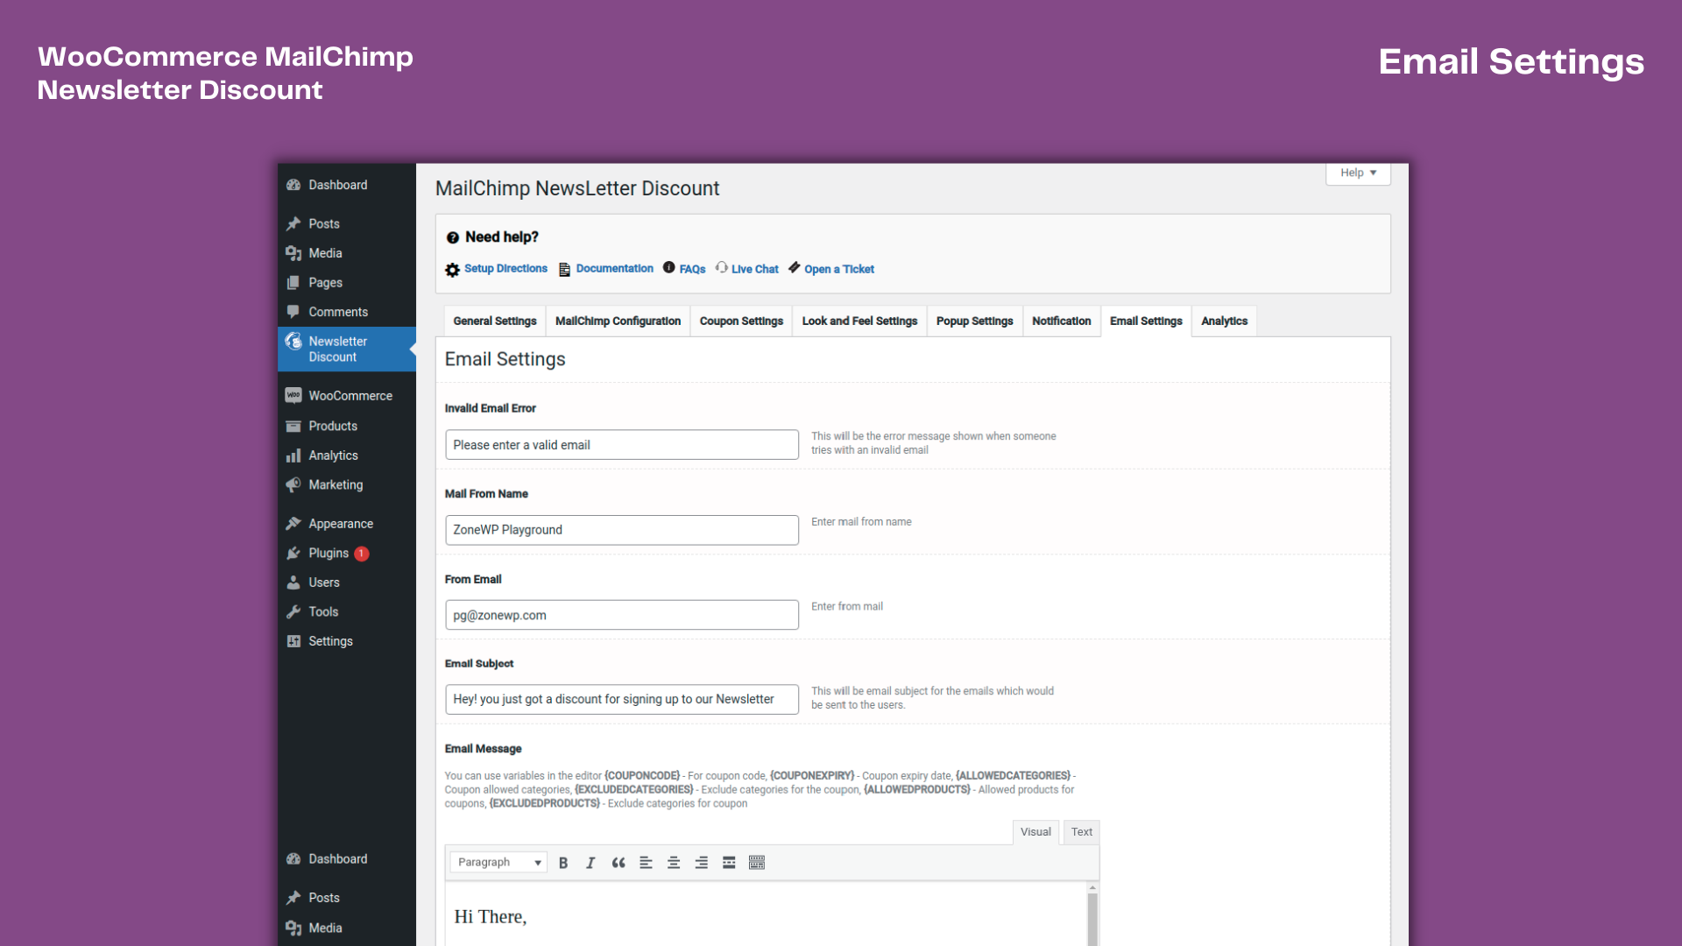Switch to the General Settings tab
This screenshot has width=1682, height=946.
click(x=495, y=321)
